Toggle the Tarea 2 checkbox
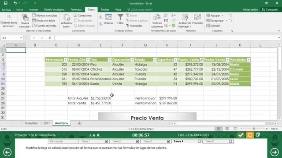The height and width of the screenshot is (158, 282). pos(137,141)
